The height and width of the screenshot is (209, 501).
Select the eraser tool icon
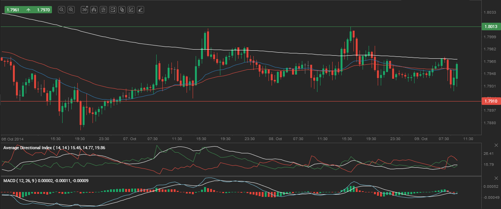coord(140,10)
